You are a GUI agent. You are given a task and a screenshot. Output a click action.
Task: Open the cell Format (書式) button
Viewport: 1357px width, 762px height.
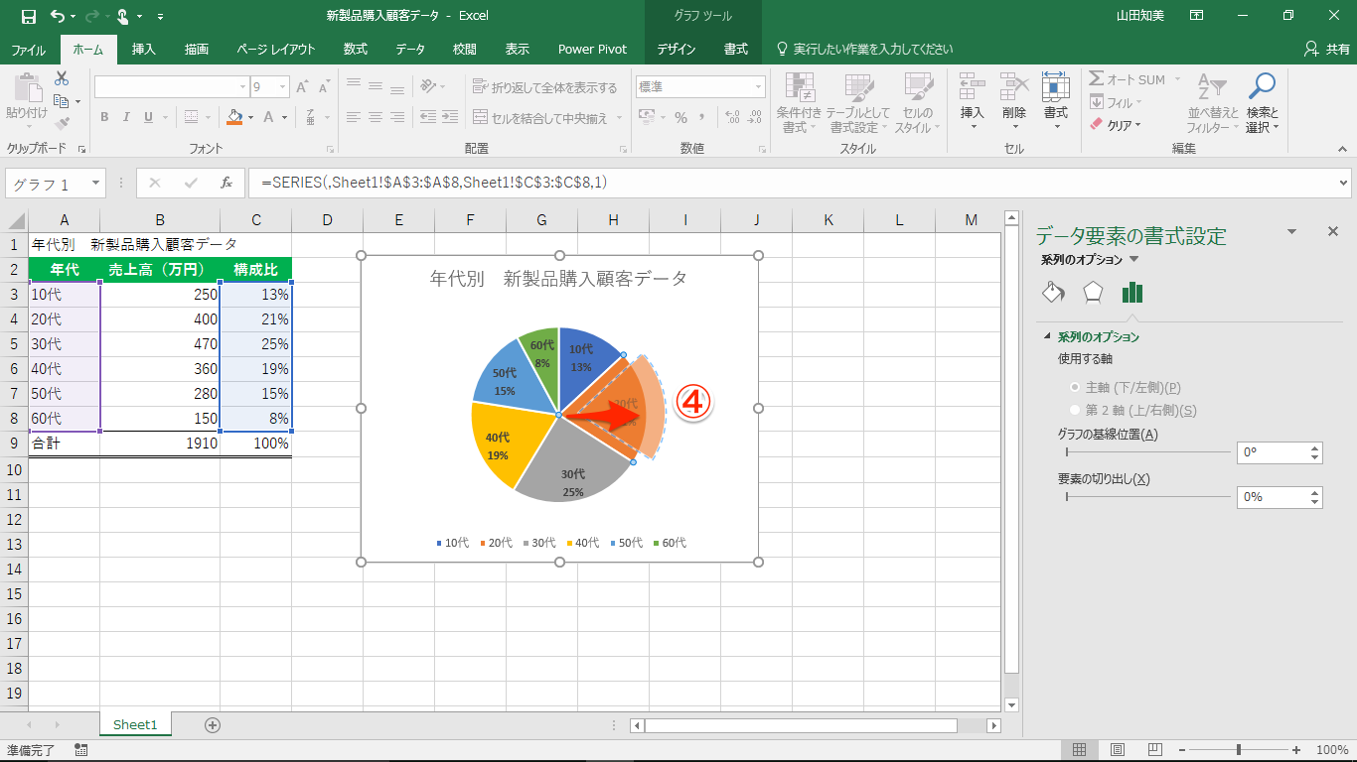click(x=1055, y=102)
